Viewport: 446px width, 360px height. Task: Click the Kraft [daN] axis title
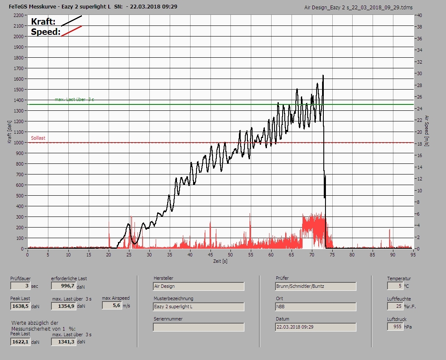click(x=10, y=132)
